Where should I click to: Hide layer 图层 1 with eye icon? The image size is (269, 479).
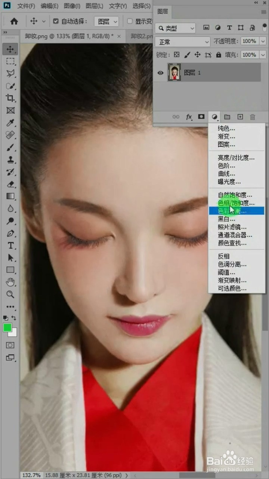pos(161,73)
